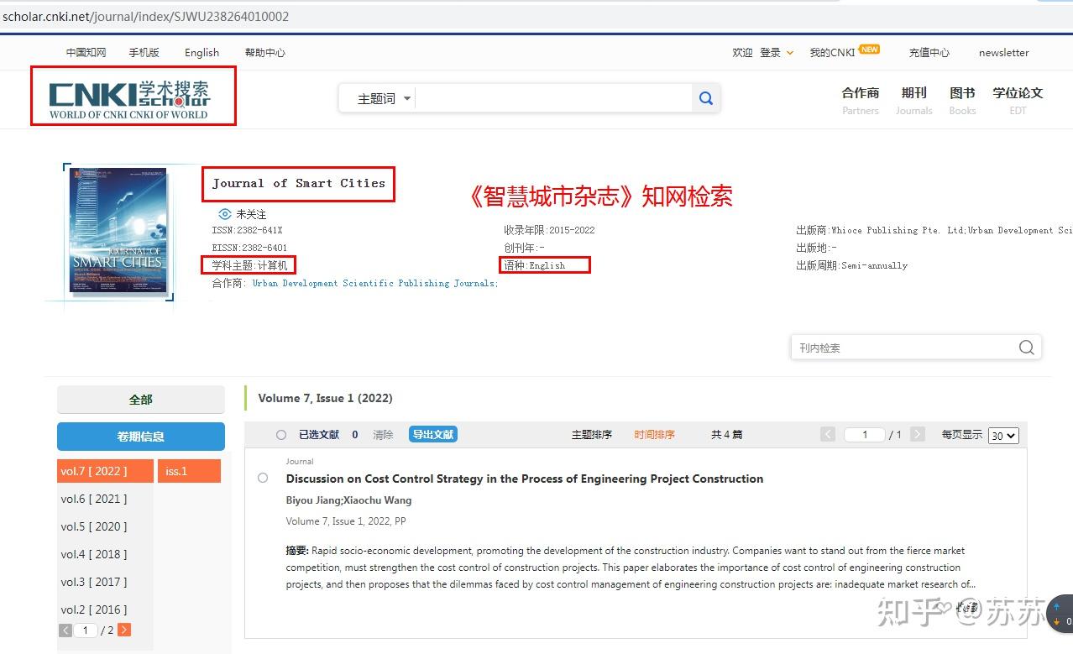Click the 出版周期:Semi-annually text
This screenshot has height=654, width=1073.
[851, 265]
